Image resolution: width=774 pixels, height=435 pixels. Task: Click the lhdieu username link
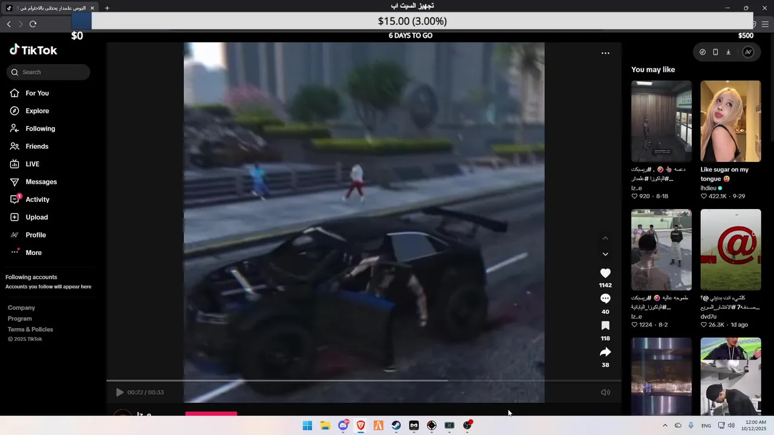709,188
